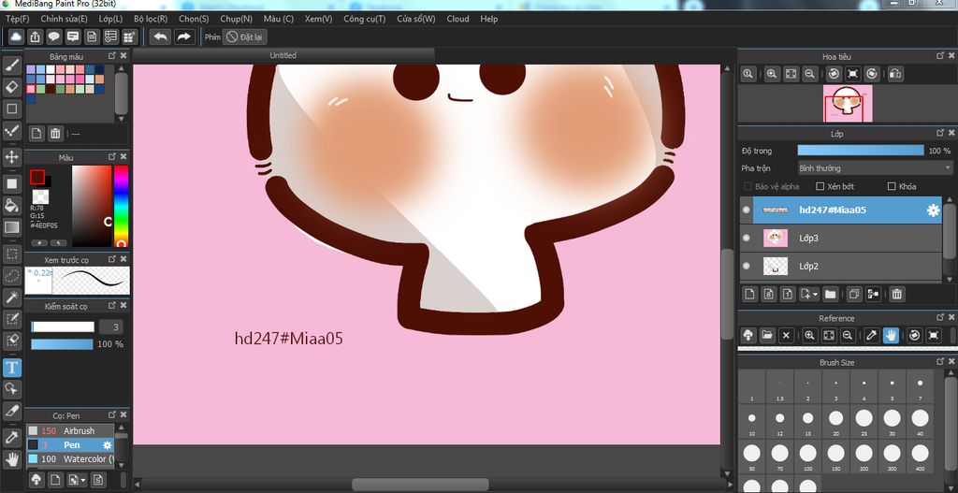Select the Select Eraser tool

click(11, 341)
